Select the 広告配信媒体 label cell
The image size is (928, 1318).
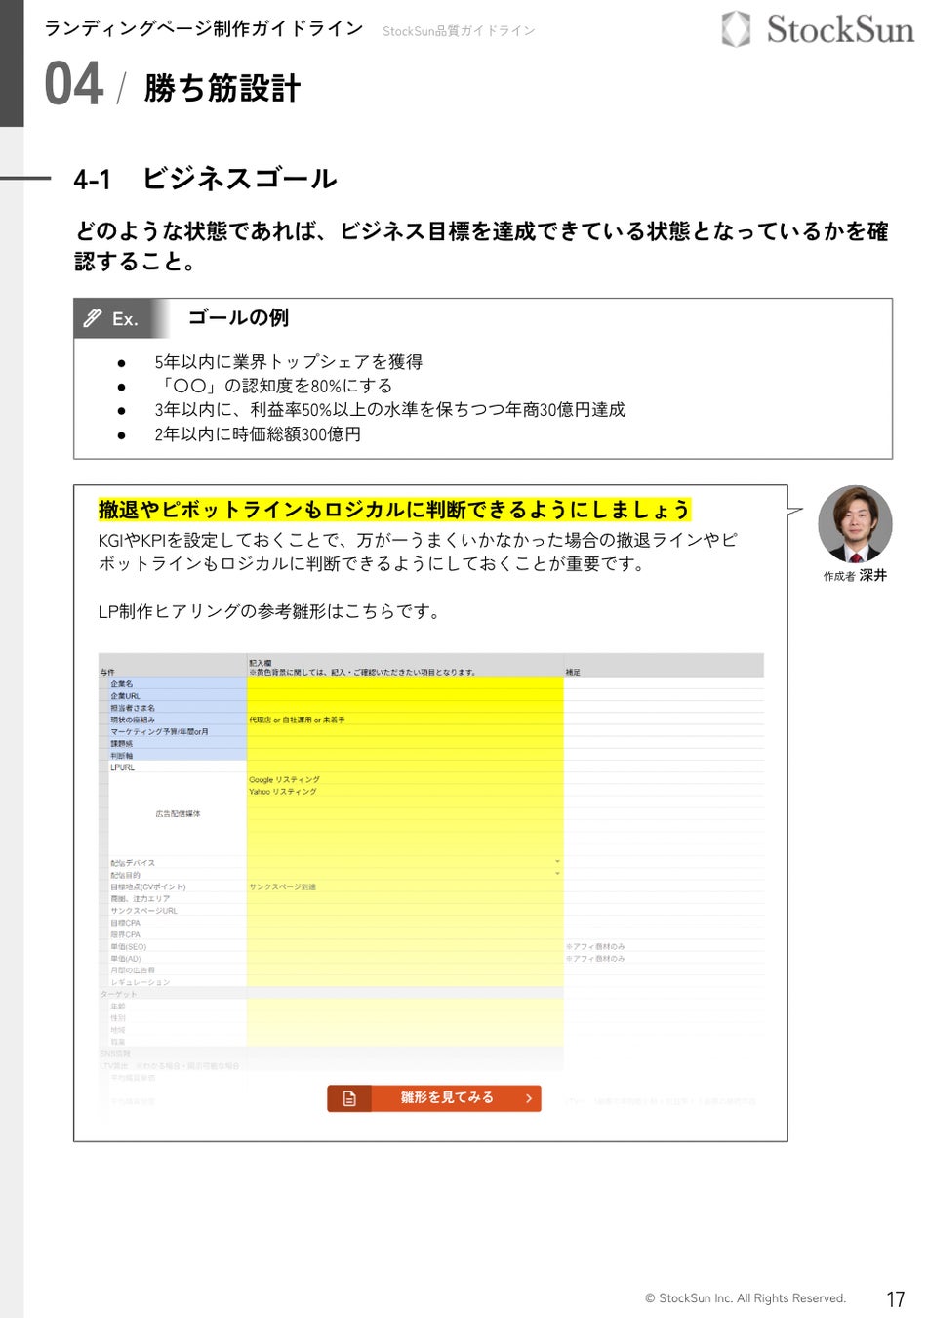[178, 813]
